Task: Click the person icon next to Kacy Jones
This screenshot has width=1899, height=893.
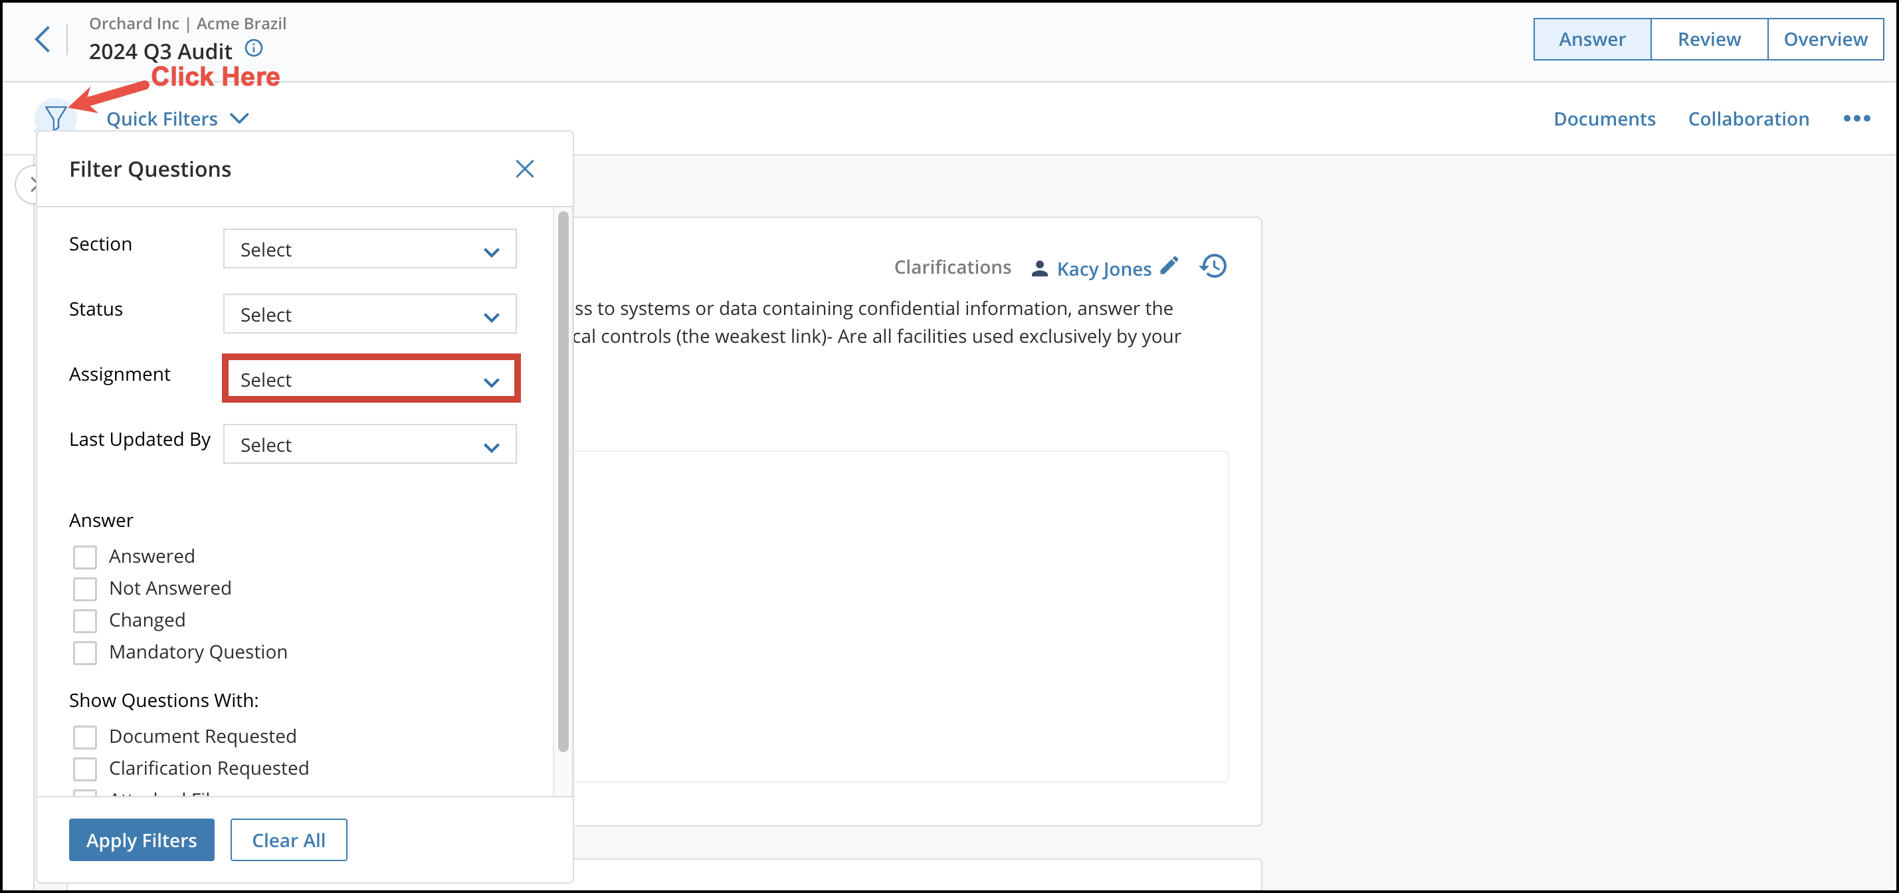Action: [x=1039, y=268]
